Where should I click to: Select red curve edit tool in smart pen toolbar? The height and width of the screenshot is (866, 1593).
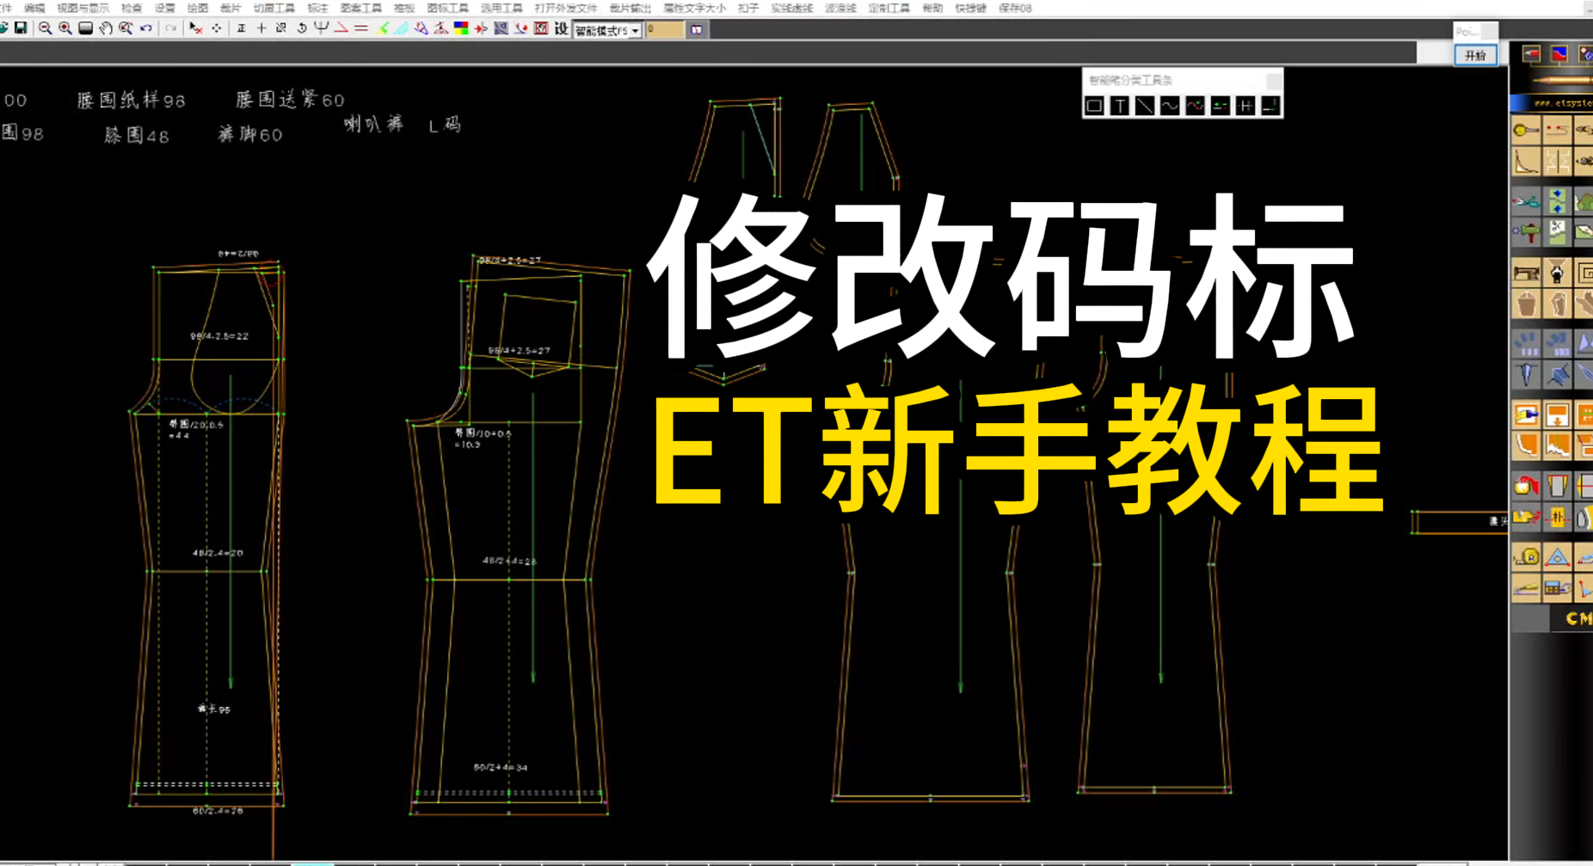click(x=1195, y=106)
